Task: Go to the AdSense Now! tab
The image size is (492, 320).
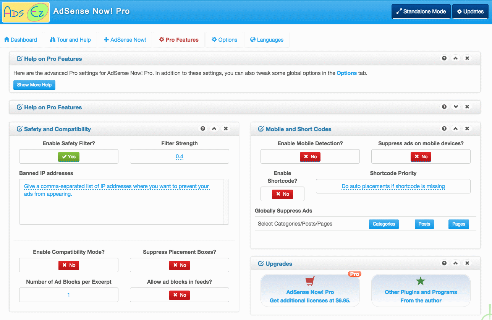Action: tap(125, 40)
